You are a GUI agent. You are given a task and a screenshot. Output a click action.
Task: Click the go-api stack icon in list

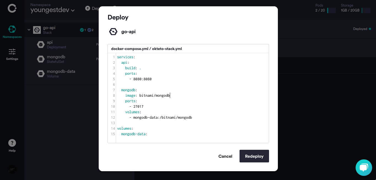(x=37, y=30)
